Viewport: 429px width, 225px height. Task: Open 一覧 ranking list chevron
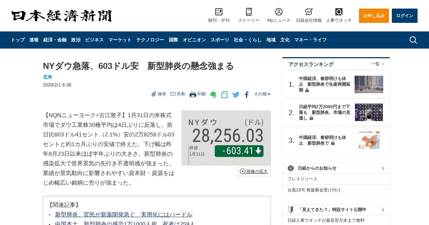[x=383, y=64]
